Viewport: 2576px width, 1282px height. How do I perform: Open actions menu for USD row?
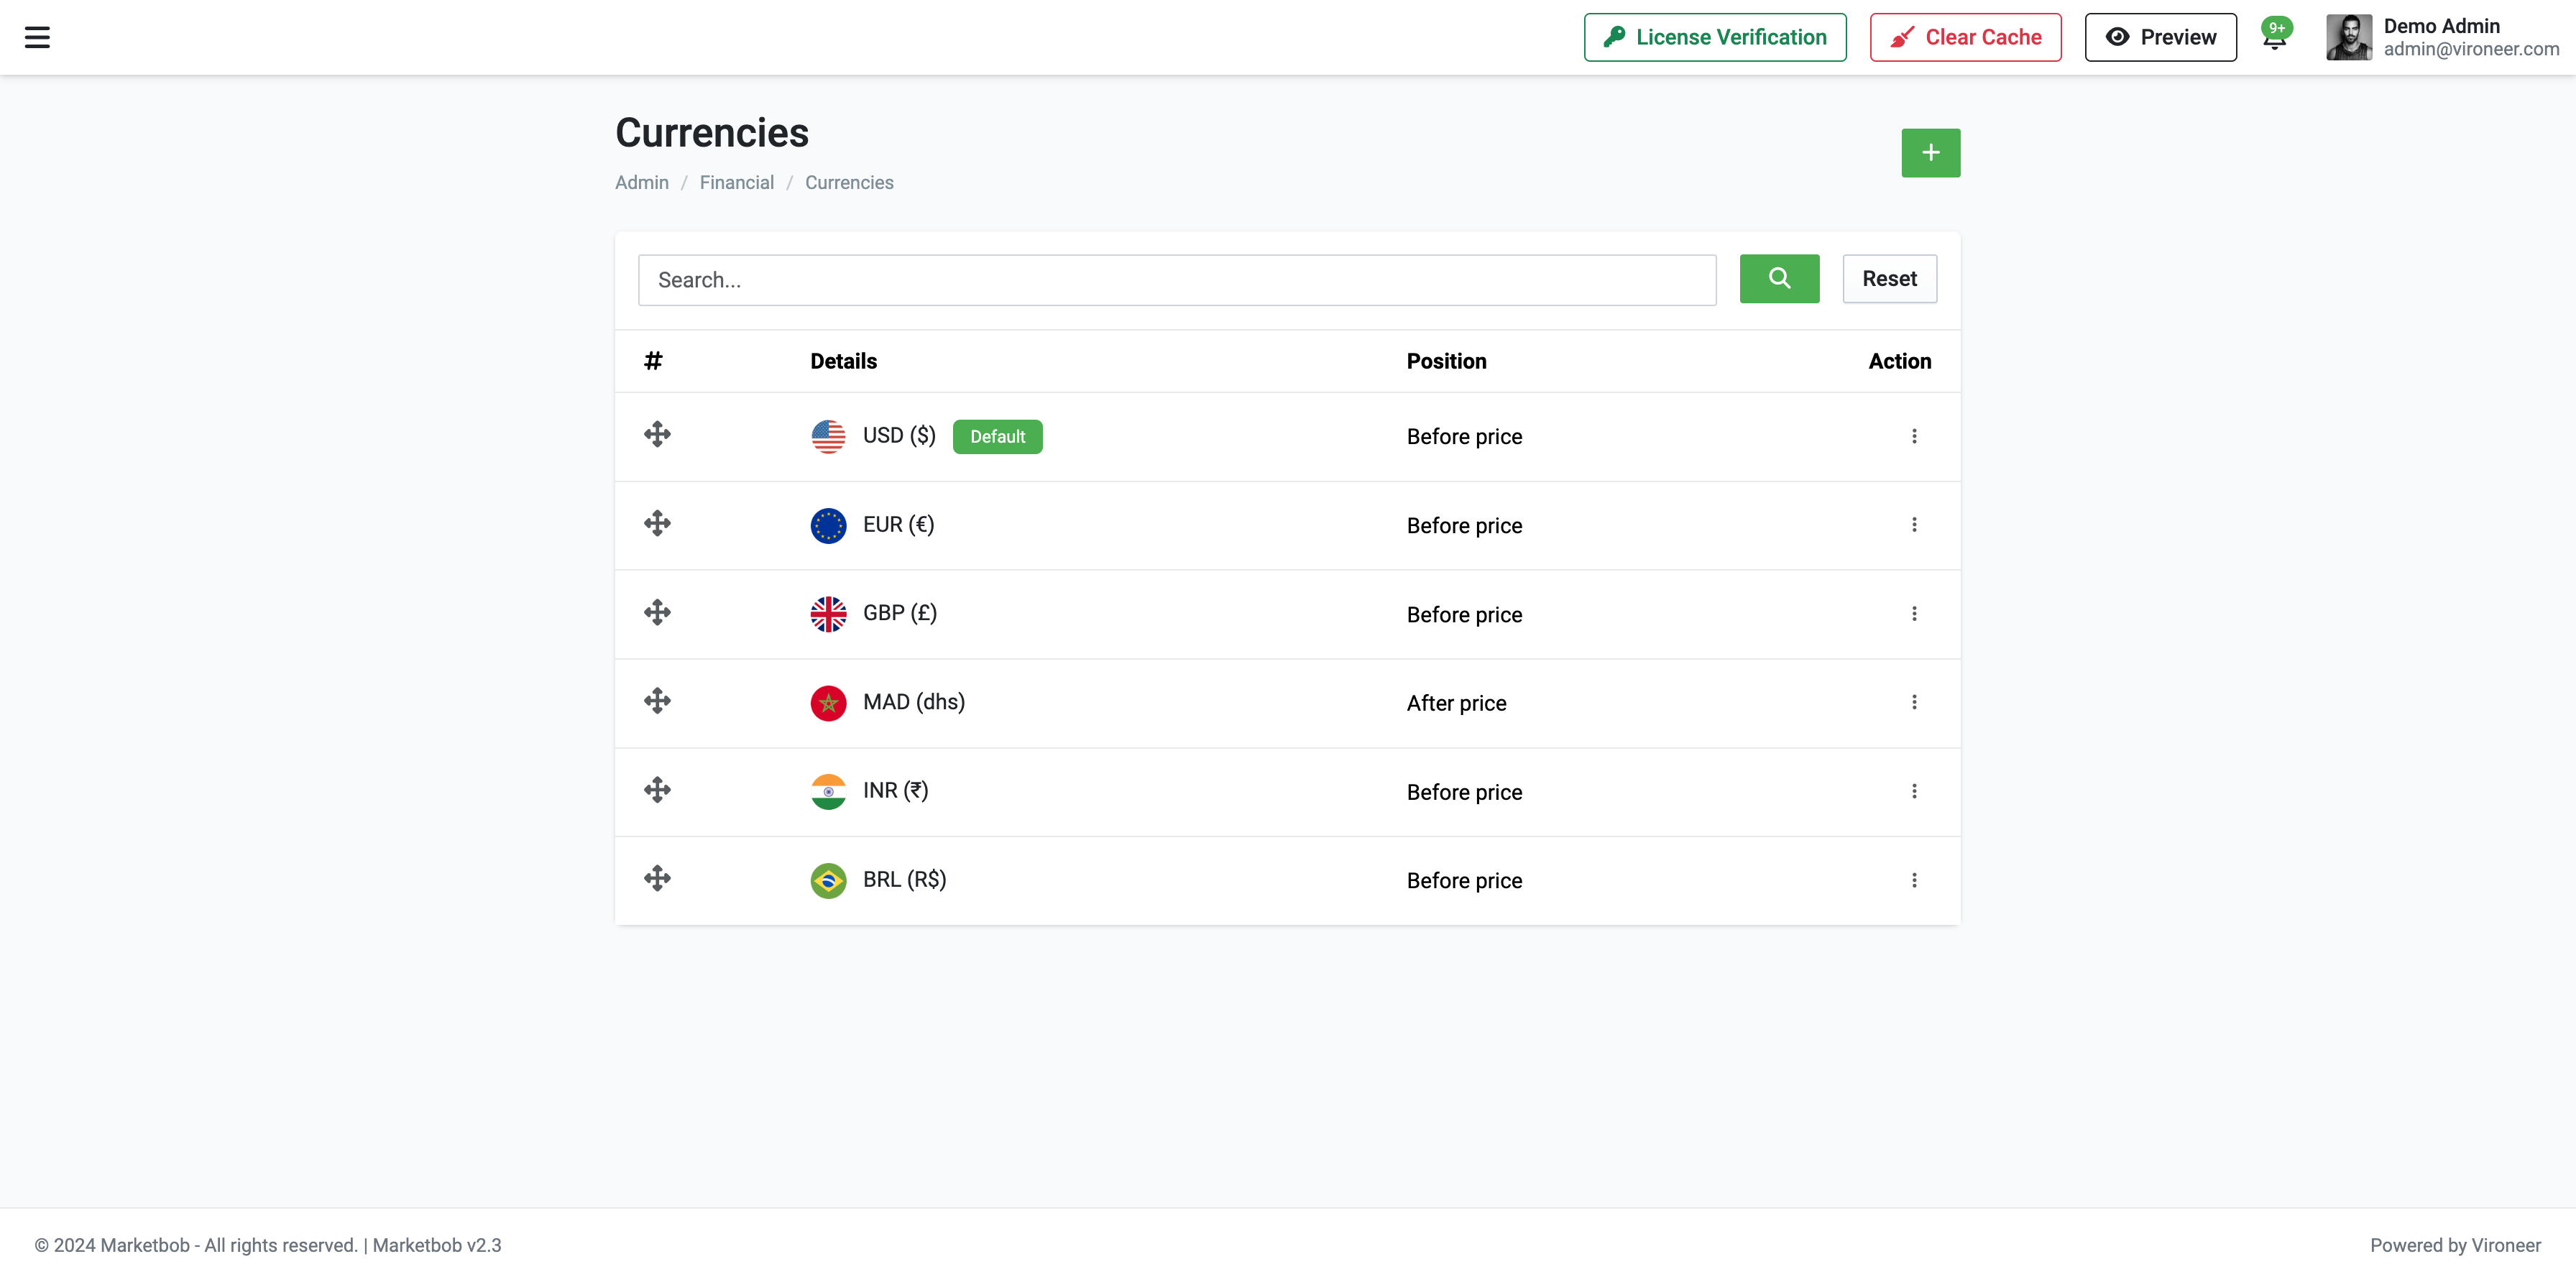click(1914, 436)
